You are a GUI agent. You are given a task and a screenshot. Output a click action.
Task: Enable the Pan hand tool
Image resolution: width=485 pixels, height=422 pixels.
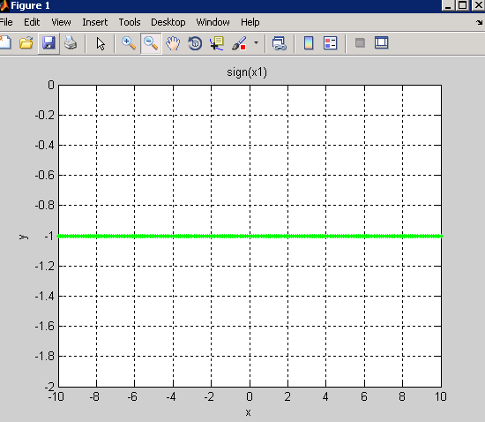tap(173, 43)
